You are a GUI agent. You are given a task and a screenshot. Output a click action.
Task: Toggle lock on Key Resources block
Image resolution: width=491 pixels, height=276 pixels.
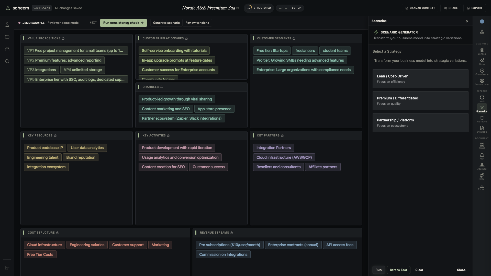[55, 135]
